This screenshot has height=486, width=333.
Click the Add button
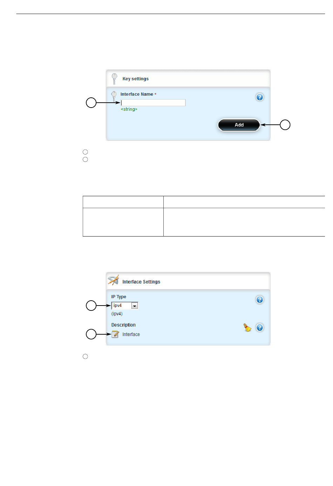click(239, 125)
